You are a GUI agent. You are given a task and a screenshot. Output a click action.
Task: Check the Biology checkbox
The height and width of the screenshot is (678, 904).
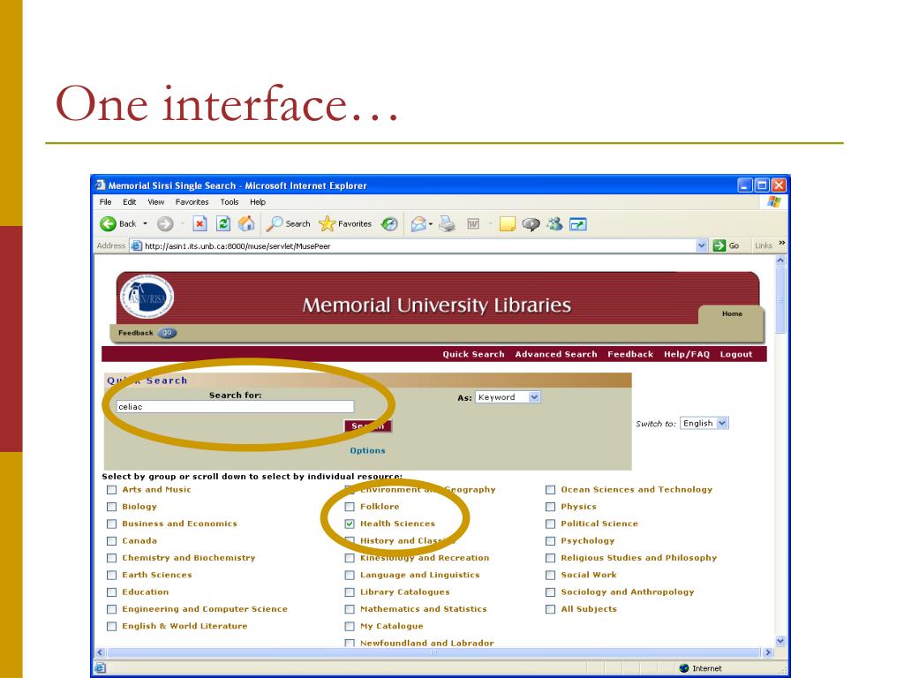pos(112,507)
